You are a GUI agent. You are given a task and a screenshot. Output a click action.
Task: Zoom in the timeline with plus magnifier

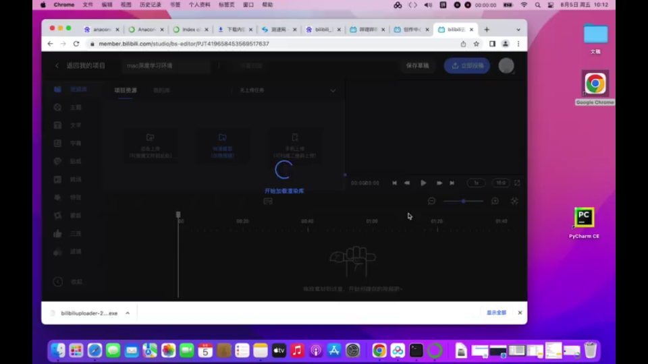(495, 201)
